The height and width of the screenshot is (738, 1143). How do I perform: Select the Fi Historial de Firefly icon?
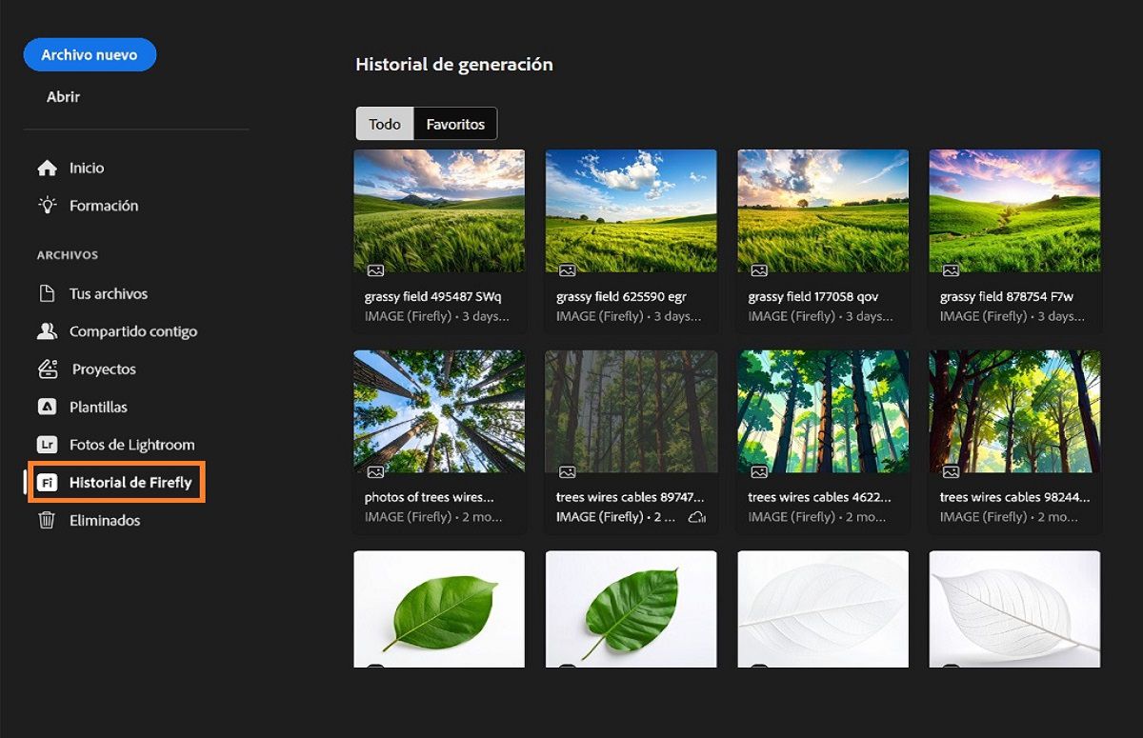pos(47,483)
